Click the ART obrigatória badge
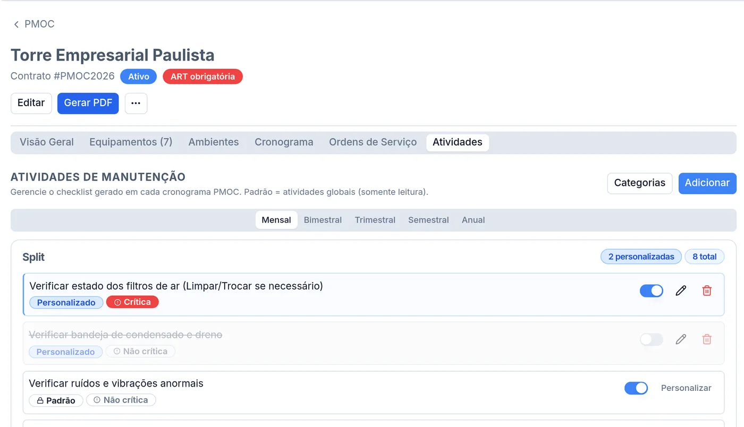The width and height of the screenshot is (744, 427). click(202, 76)
